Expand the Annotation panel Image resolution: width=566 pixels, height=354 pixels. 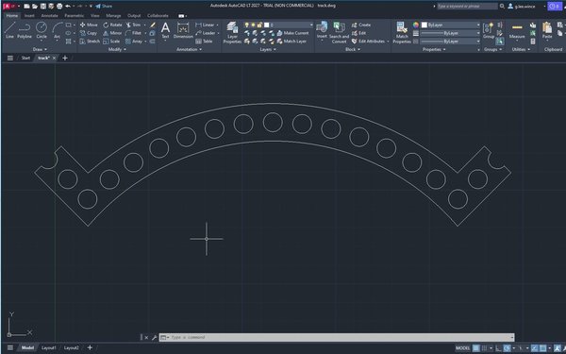(x=190, y=49)
